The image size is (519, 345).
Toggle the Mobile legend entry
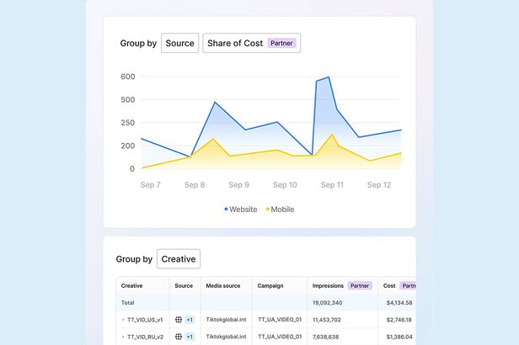[281, 210]
